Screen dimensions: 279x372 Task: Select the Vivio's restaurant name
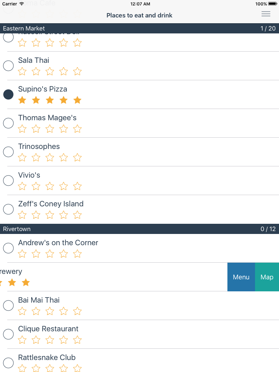(29, 175)
